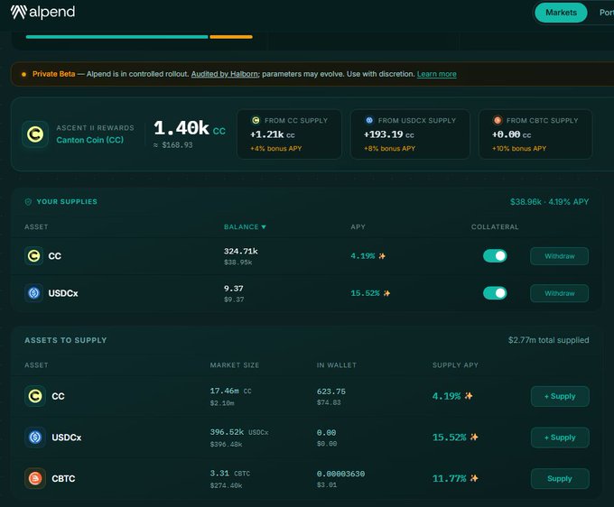Click the USDCx coin icon in Assets to Supply
The image size is (614, 507).
[x=35, y=437]
